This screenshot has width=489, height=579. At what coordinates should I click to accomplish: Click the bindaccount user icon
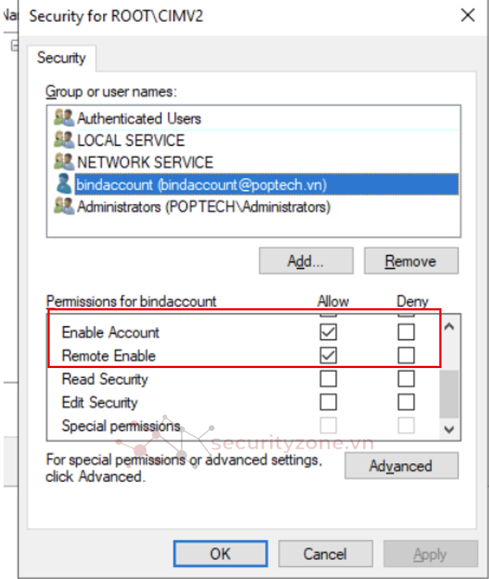[64, 184]
